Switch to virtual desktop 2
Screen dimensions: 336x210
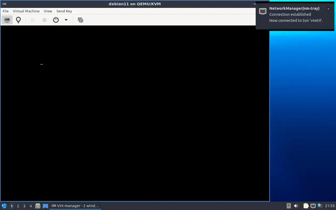tap(18, 206)
